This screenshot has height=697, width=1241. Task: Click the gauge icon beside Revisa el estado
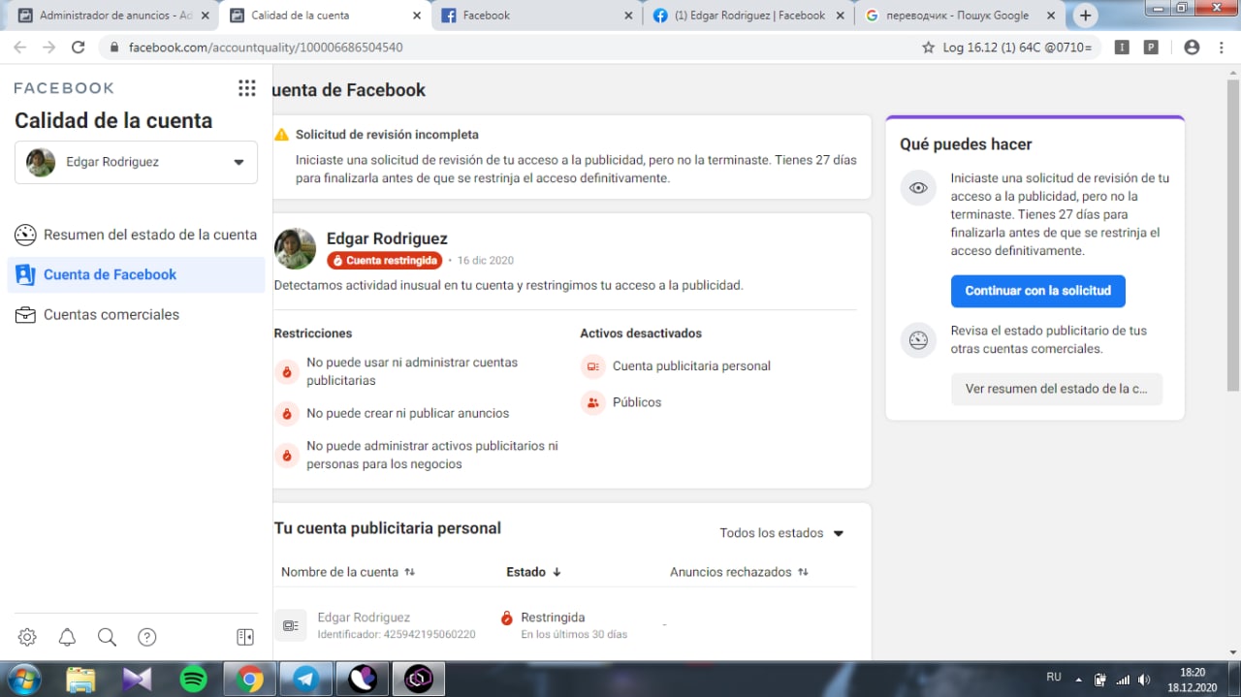[x=918, y=339]
